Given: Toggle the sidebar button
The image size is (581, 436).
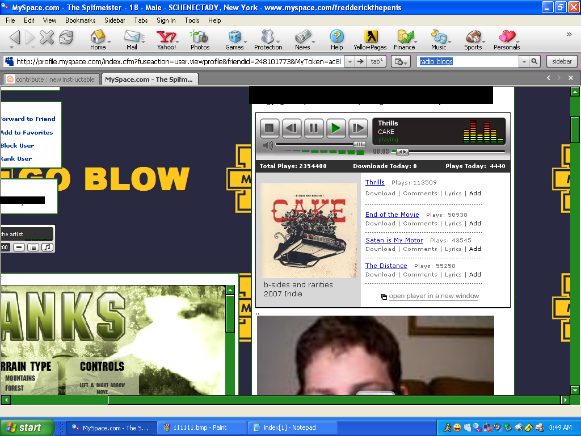Looking at the screenshot, I should coord(562,61).
